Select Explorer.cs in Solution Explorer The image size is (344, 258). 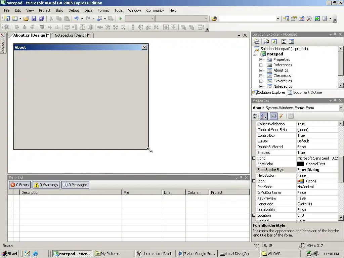coord(282,81)
